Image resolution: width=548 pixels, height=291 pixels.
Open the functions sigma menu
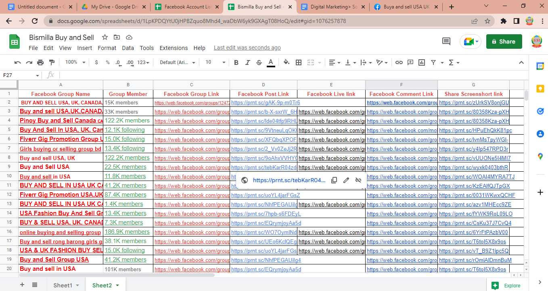click(454, 62)
